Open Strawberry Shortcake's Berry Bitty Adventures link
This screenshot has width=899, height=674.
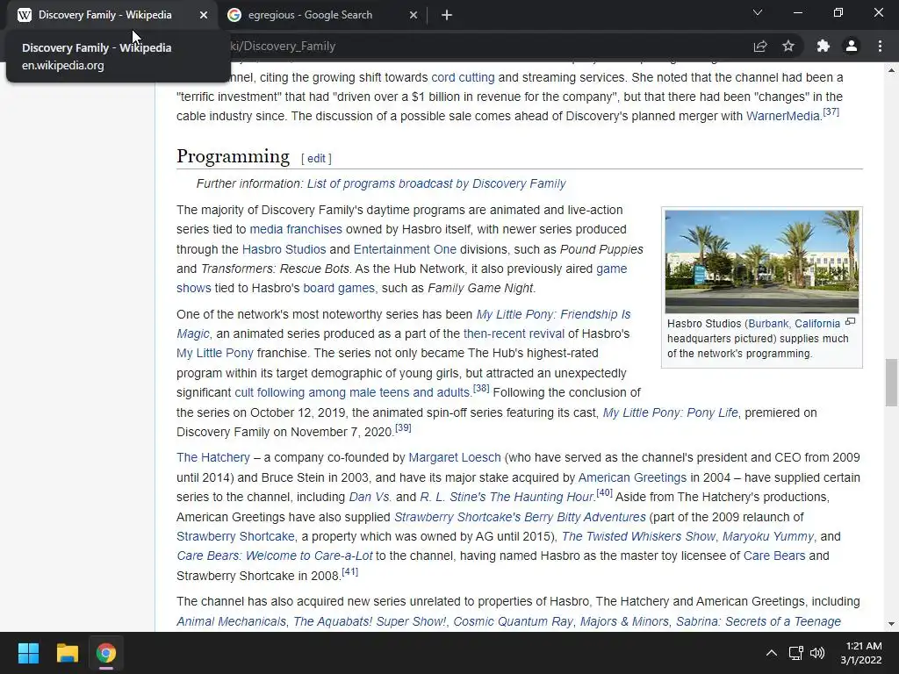[x=520, y=517]
